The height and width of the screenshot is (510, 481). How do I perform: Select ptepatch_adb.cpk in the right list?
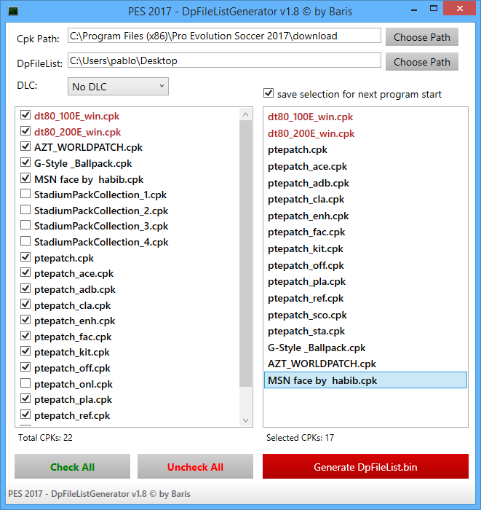[x=366, y=183]
